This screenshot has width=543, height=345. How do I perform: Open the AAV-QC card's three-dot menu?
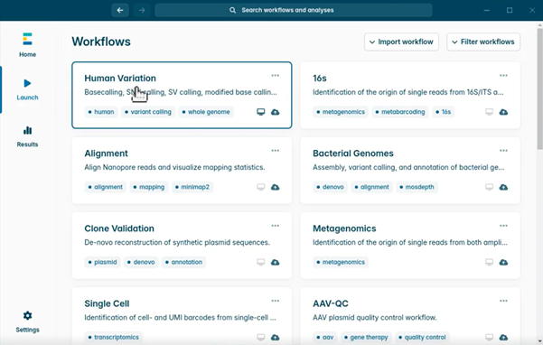pos(503,301)
